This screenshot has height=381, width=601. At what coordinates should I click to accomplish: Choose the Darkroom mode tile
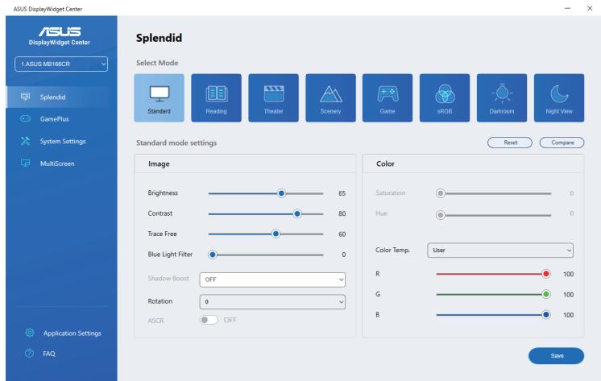(x=502, y=97)
